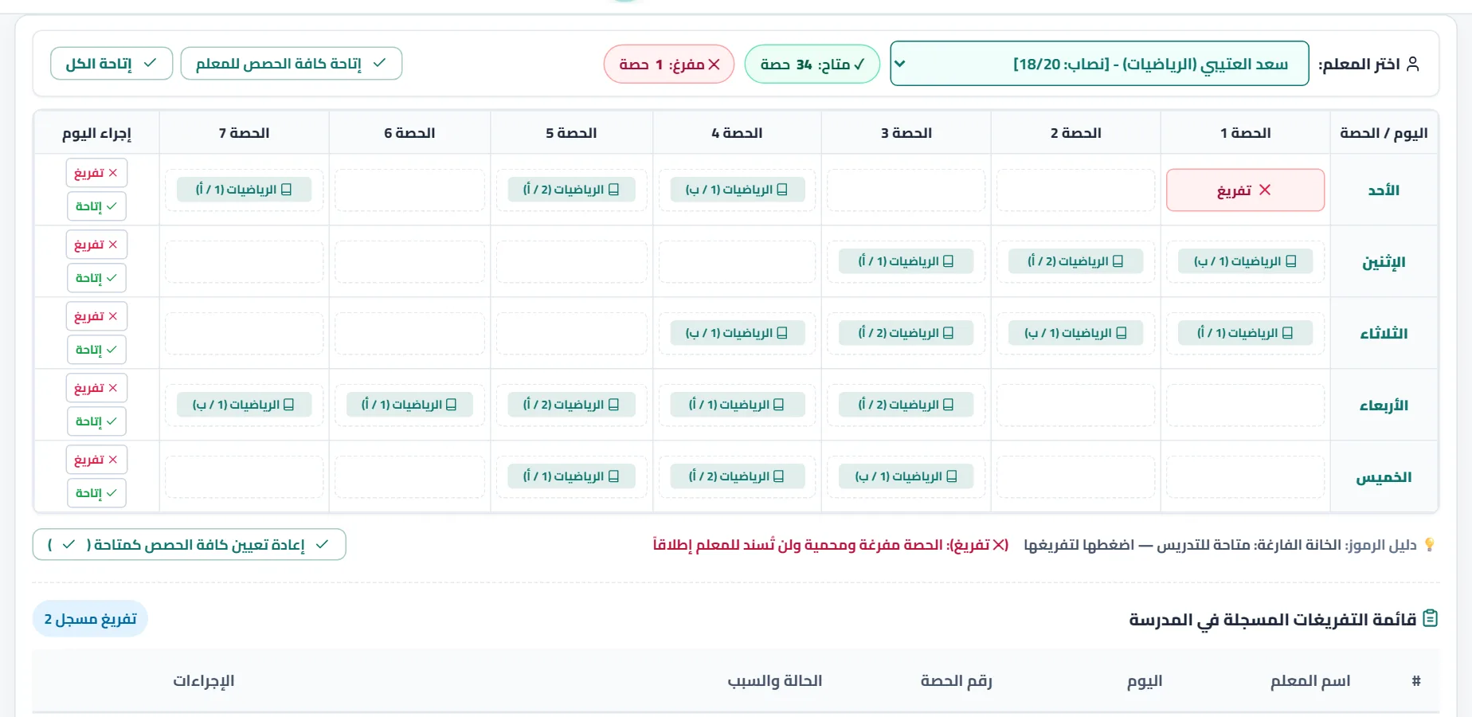Select Sunday period 4 math (1/ب) lesson
Screen dimensions: 1472x717
737,190
